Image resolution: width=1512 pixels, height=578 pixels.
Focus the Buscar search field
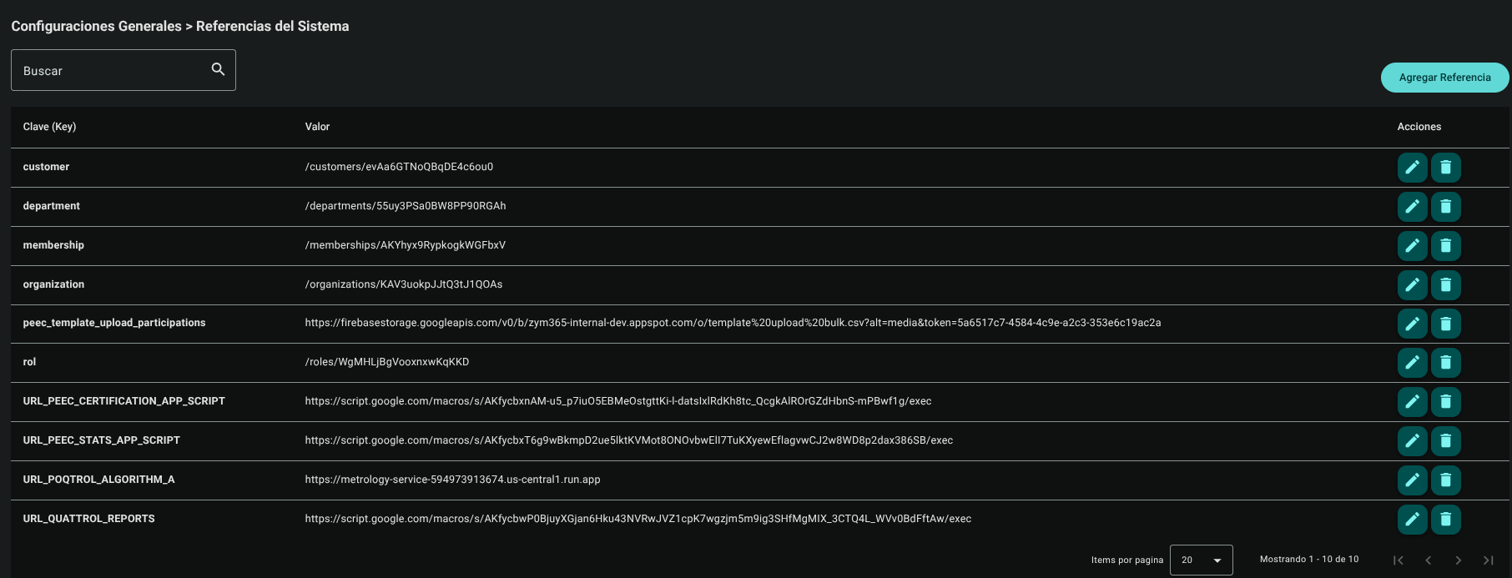pyautogui.click(x=123, y=70)
